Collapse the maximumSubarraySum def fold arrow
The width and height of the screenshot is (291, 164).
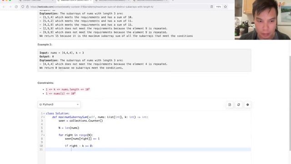44,117
